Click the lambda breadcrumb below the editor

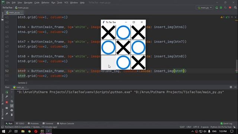[23, 83]
